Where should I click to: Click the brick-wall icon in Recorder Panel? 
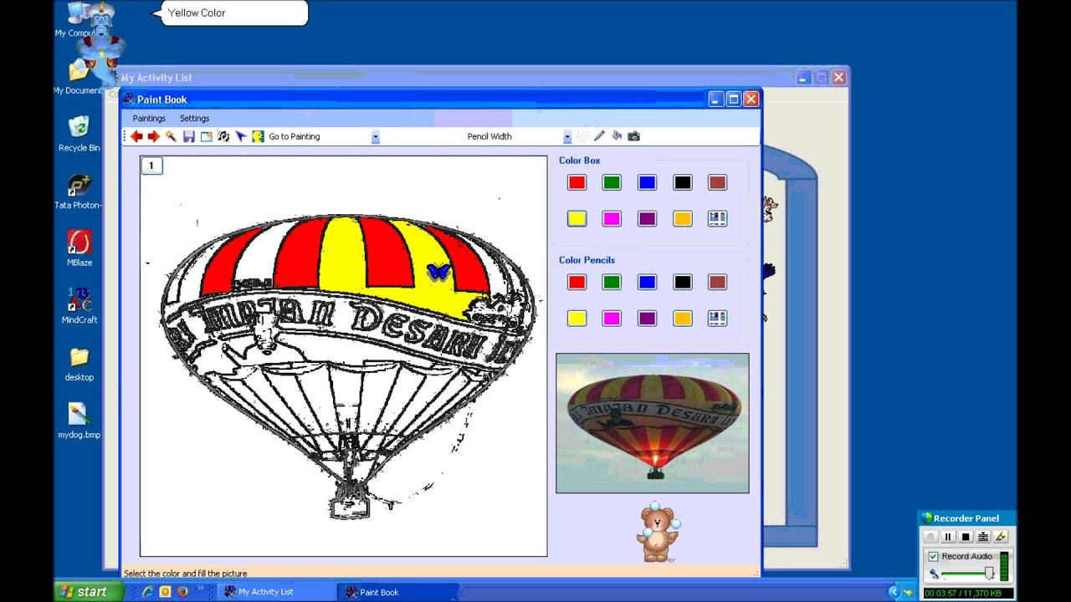point(983,537)
